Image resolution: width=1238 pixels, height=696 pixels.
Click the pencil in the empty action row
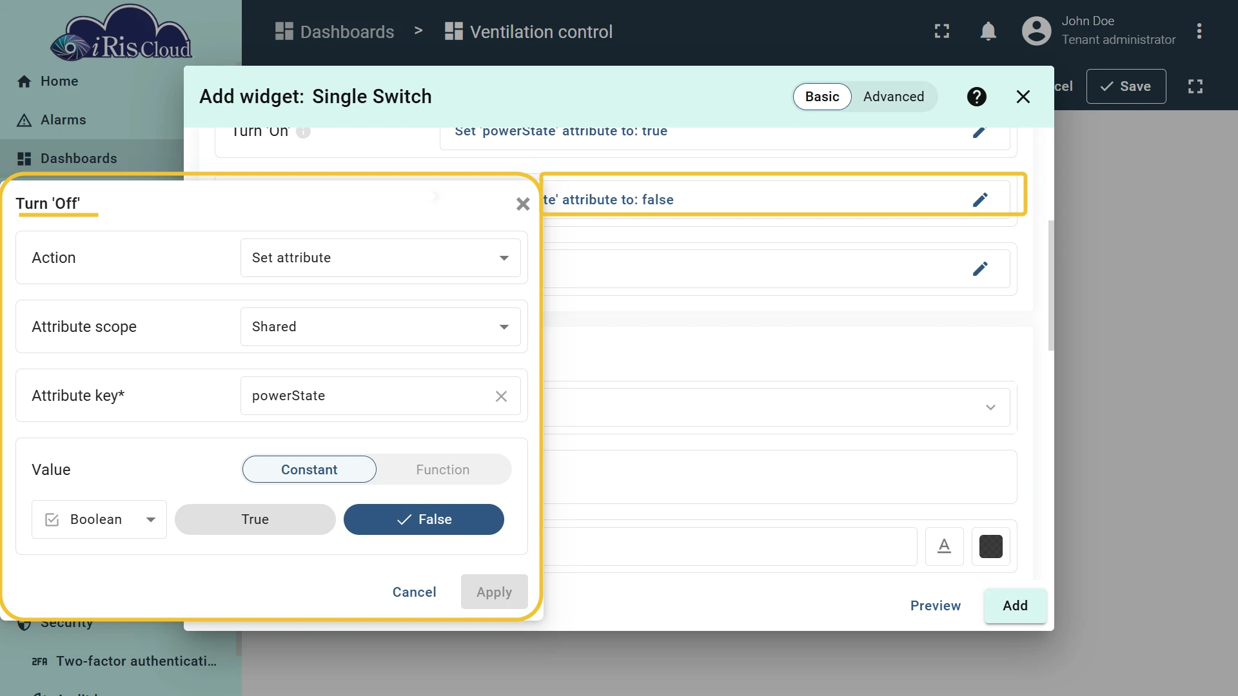click(979, 269)
